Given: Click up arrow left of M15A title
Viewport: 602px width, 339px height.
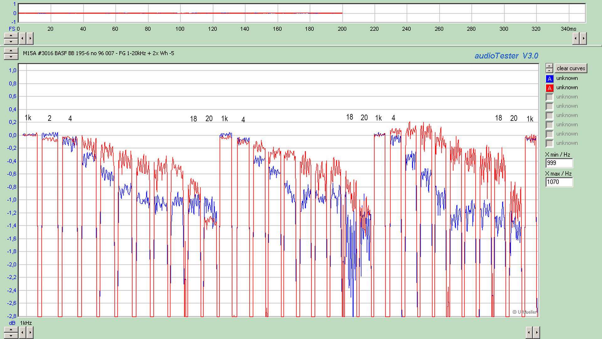Looking at the screenshot, I should (11, 51).
